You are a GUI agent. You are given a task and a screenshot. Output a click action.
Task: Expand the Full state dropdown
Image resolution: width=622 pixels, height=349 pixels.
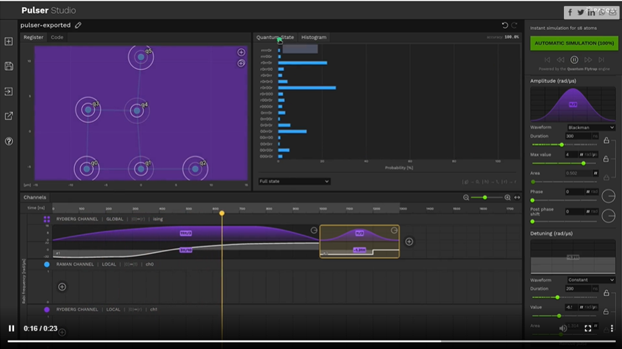[x=294, y=182]
